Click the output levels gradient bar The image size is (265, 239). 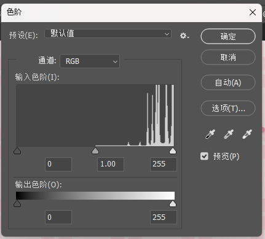(95, 195)
